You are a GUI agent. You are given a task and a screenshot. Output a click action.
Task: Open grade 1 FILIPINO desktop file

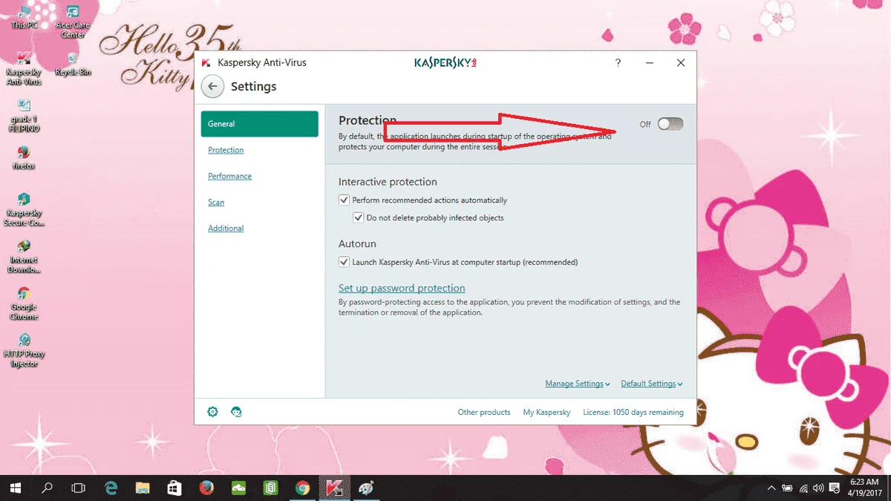24,116
